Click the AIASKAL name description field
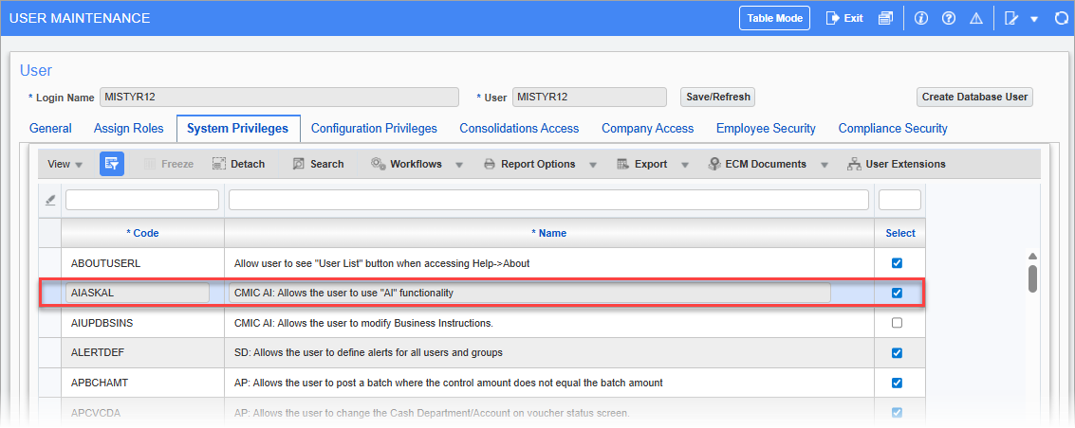Image resolution: width=1075 pixels, height=428 pixels. click(529, 293)
